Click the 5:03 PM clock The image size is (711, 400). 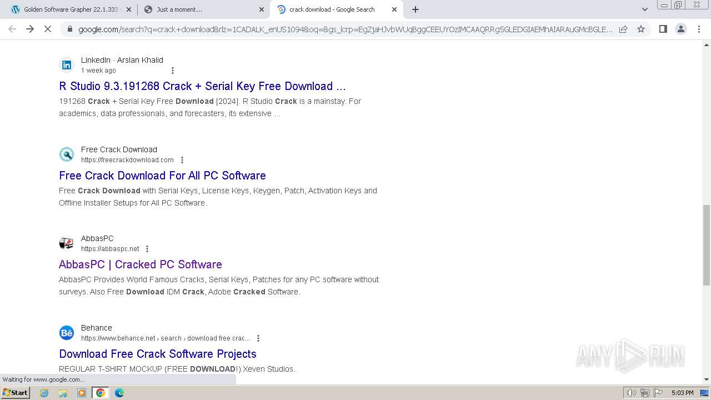tap(682, 393)
